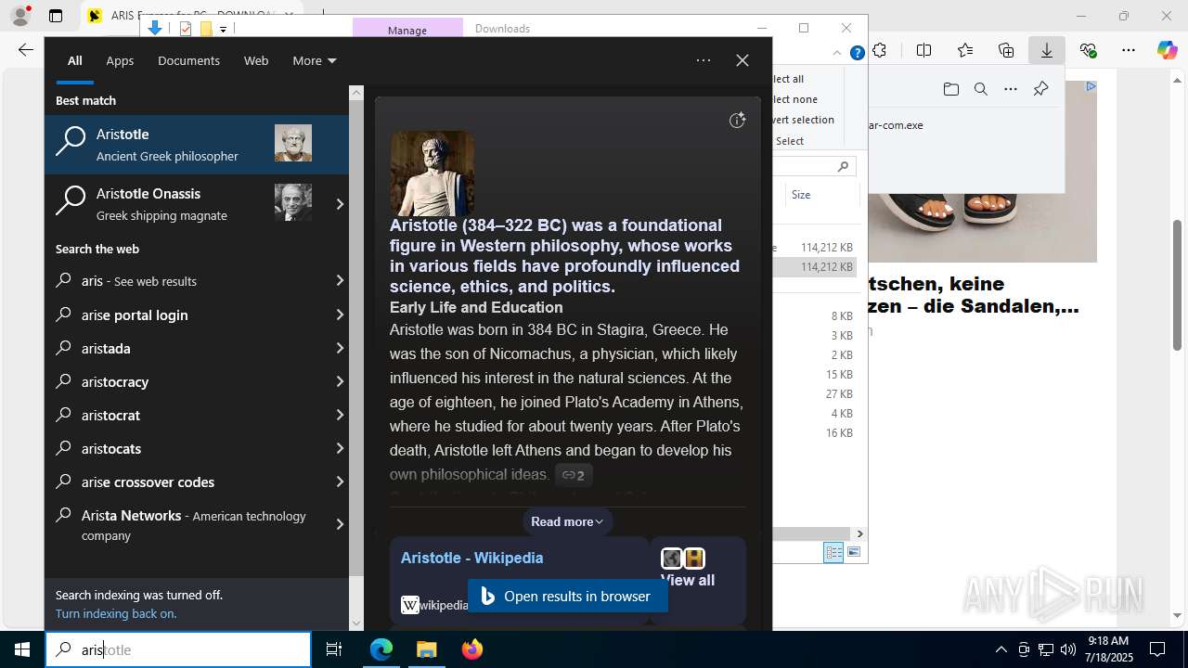Expand aristocrat suggestion arrow
1188x668 pixels.
pos(340,415)
